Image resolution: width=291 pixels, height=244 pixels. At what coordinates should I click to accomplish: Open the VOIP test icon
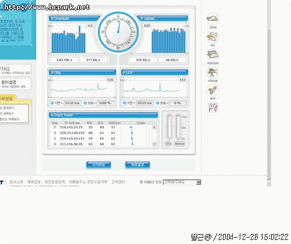pos(212,91)
